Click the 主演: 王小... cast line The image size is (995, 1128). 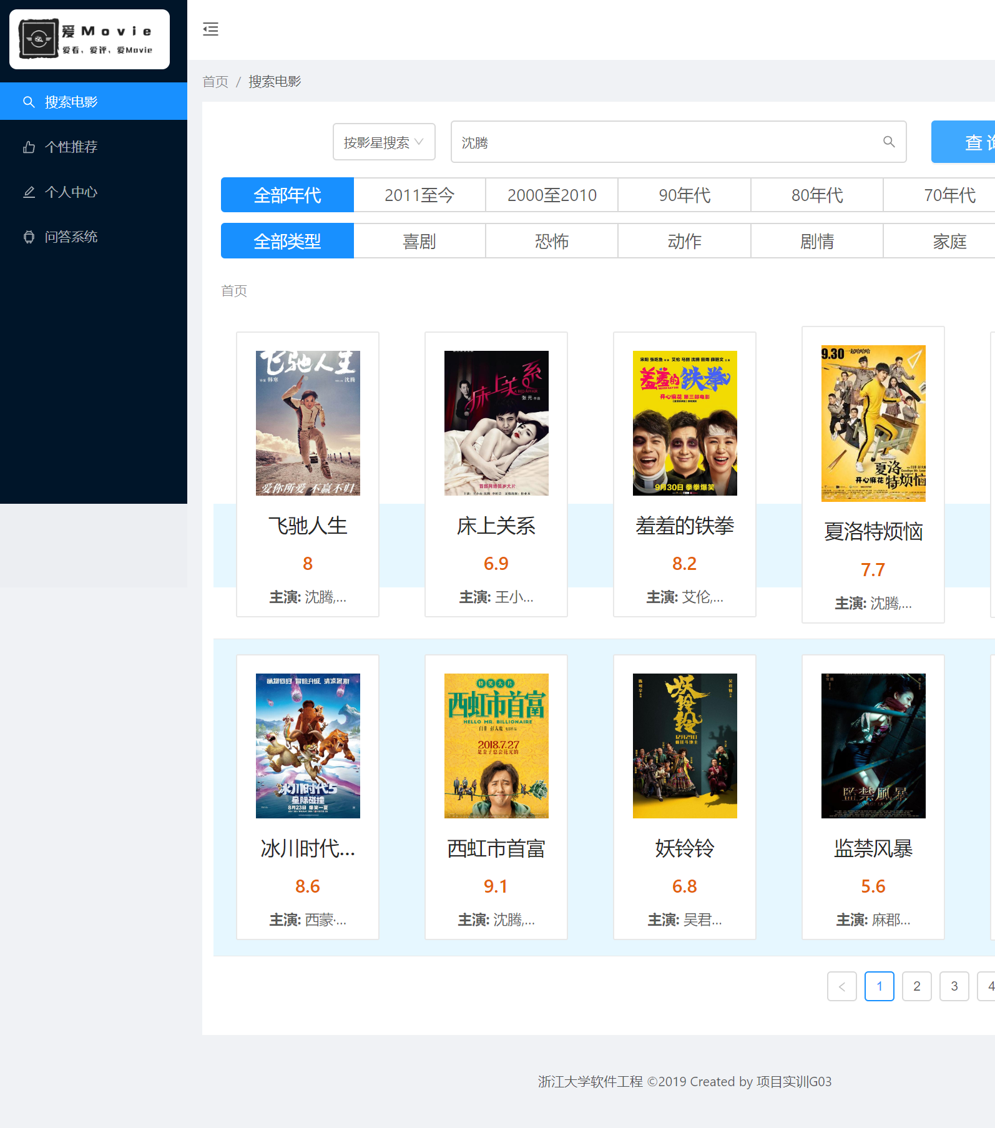click(496, 597)
